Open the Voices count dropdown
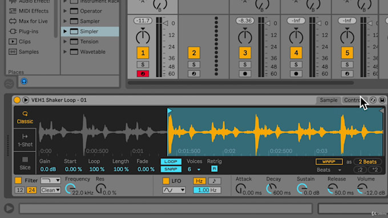The image size is (388, 218). (x=194, y=170)
